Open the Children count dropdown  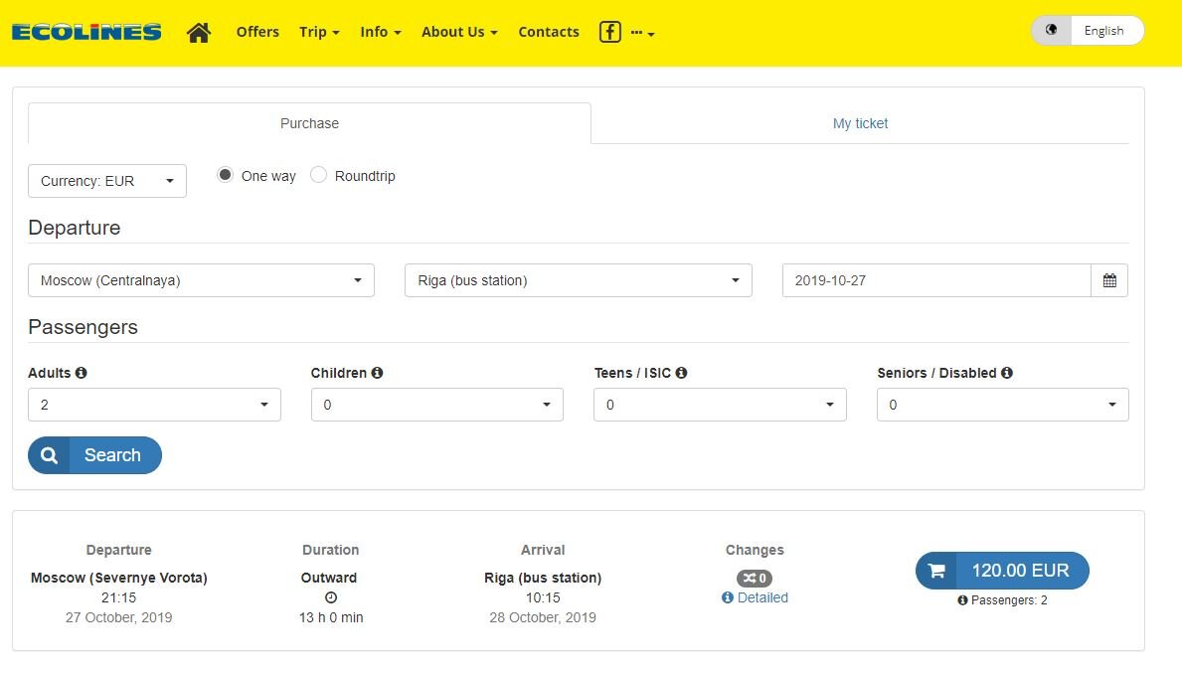[437, 405]
